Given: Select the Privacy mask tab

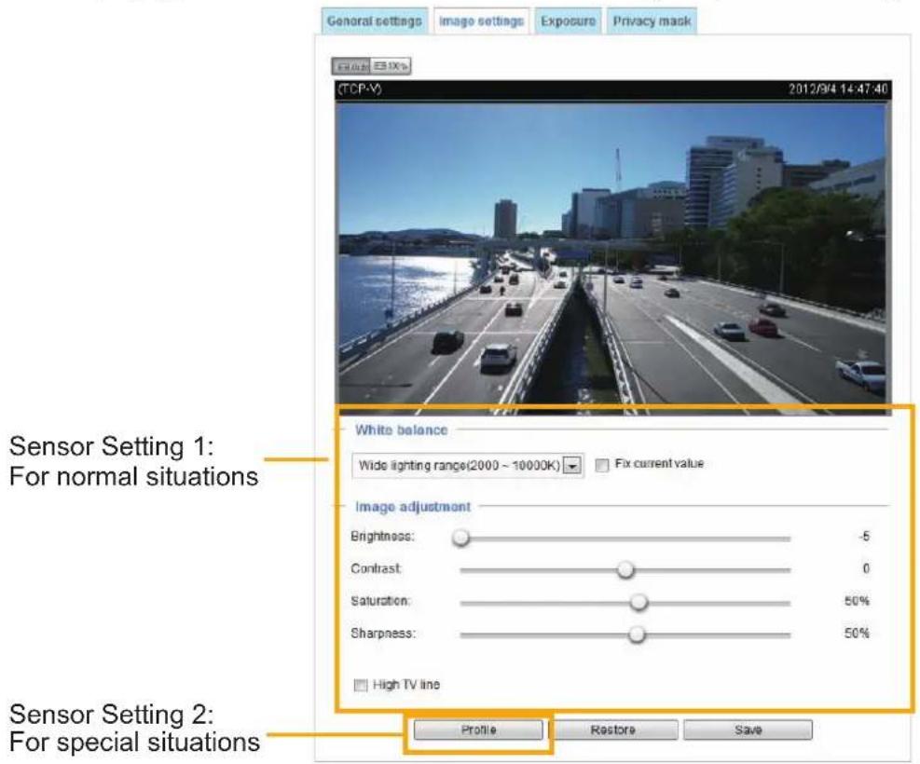Looking at the screenshot, I should (x=652, y=21).
